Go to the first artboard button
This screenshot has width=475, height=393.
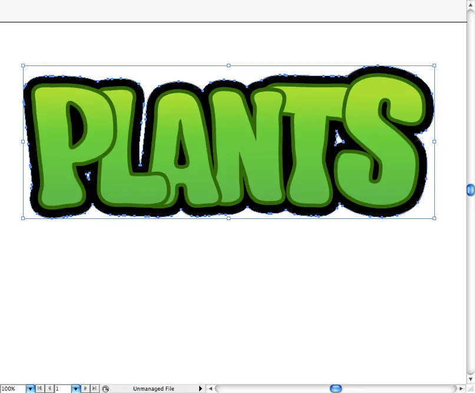[39, 388]
